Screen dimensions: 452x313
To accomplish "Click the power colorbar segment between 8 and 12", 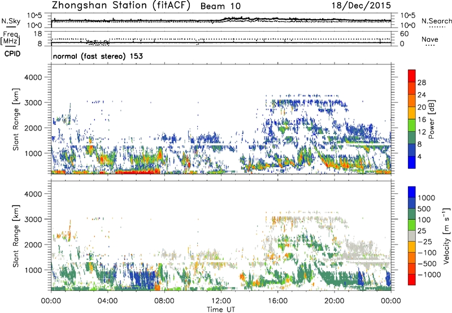I will pyautogui.click(x=412, y=137).
